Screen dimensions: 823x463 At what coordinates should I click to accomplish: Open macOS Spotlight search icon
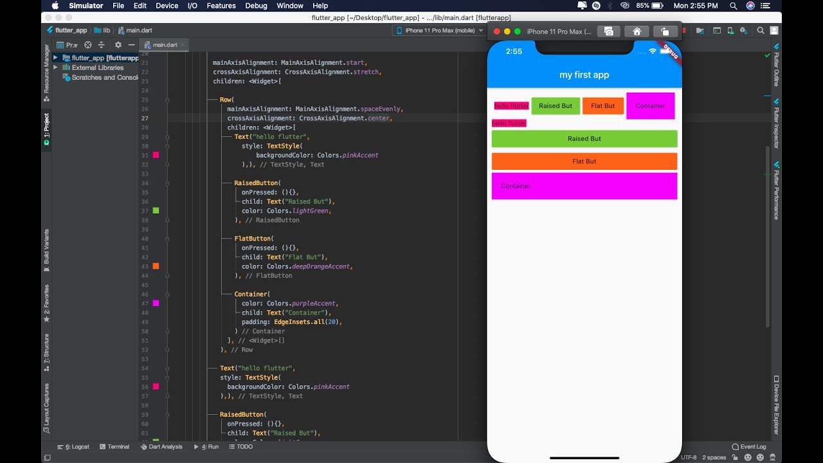(x=732, y=6)
